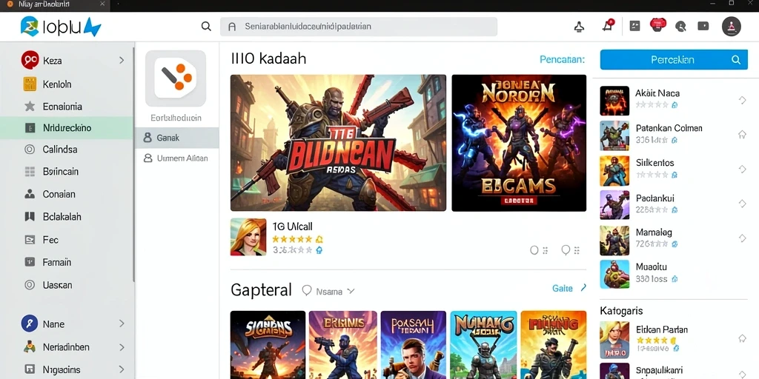
Task: Toggle the diamond icon for Sitkentos
Action: tap(742, 170)
